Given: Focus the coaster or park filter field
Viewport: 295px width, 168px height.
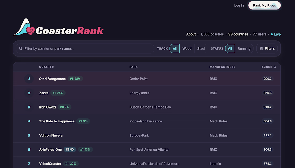Looking at the screenshot, I should [x=85, y=49].
